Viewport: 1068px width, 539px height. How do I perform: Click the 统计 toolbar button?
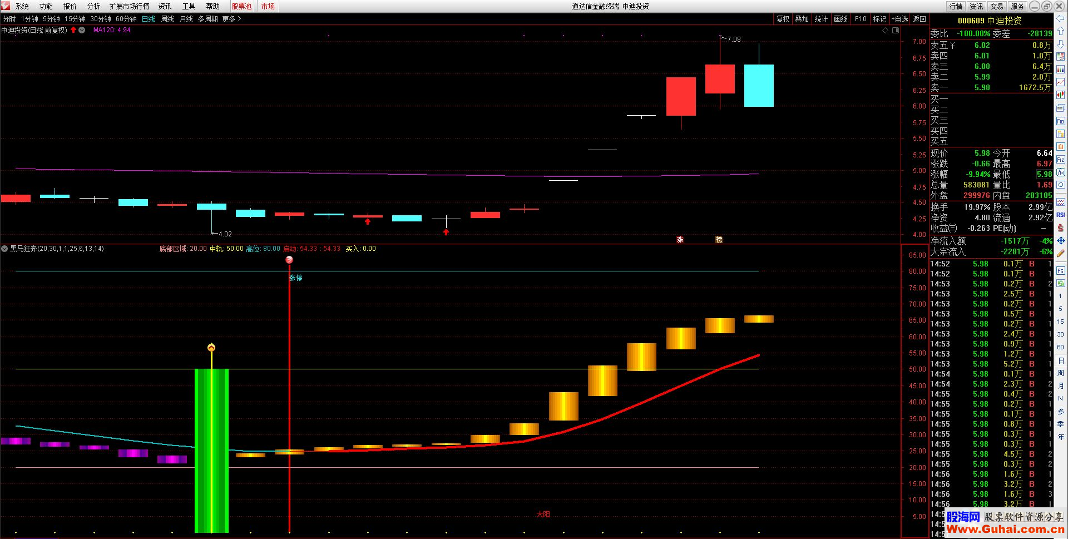click(822, 19)
